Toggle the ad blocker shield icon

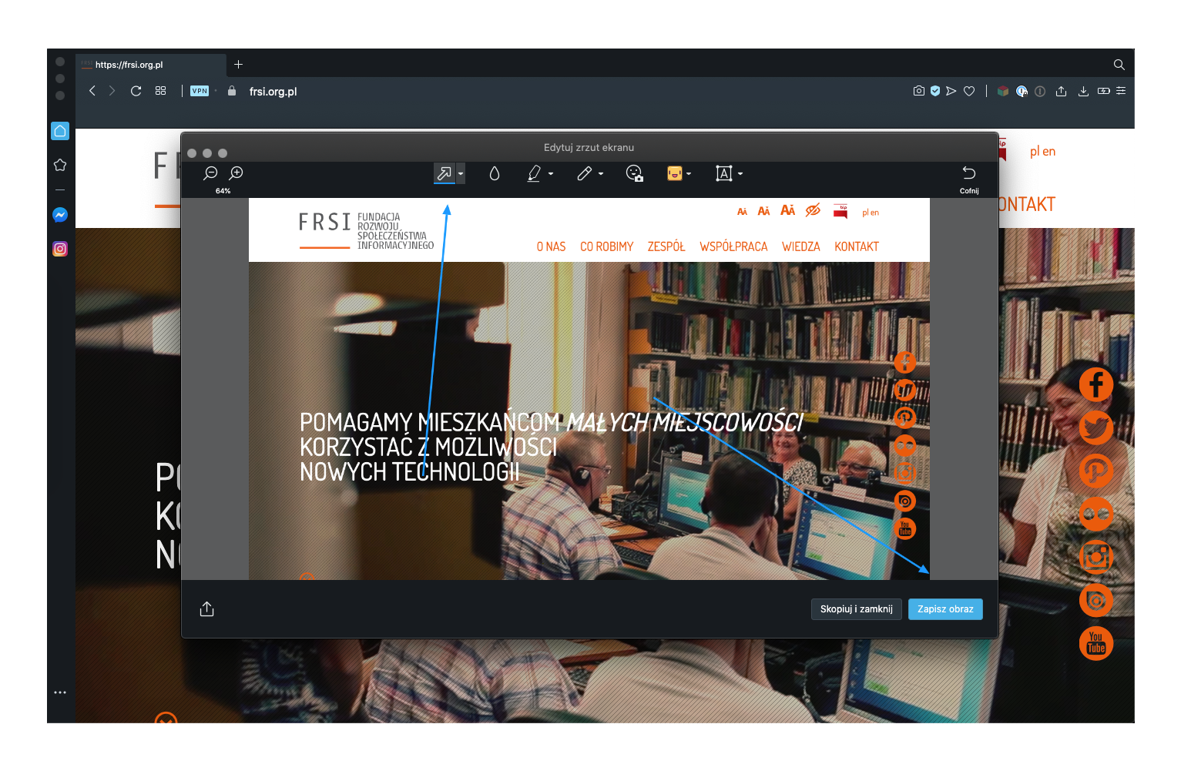tap(935, 91)
